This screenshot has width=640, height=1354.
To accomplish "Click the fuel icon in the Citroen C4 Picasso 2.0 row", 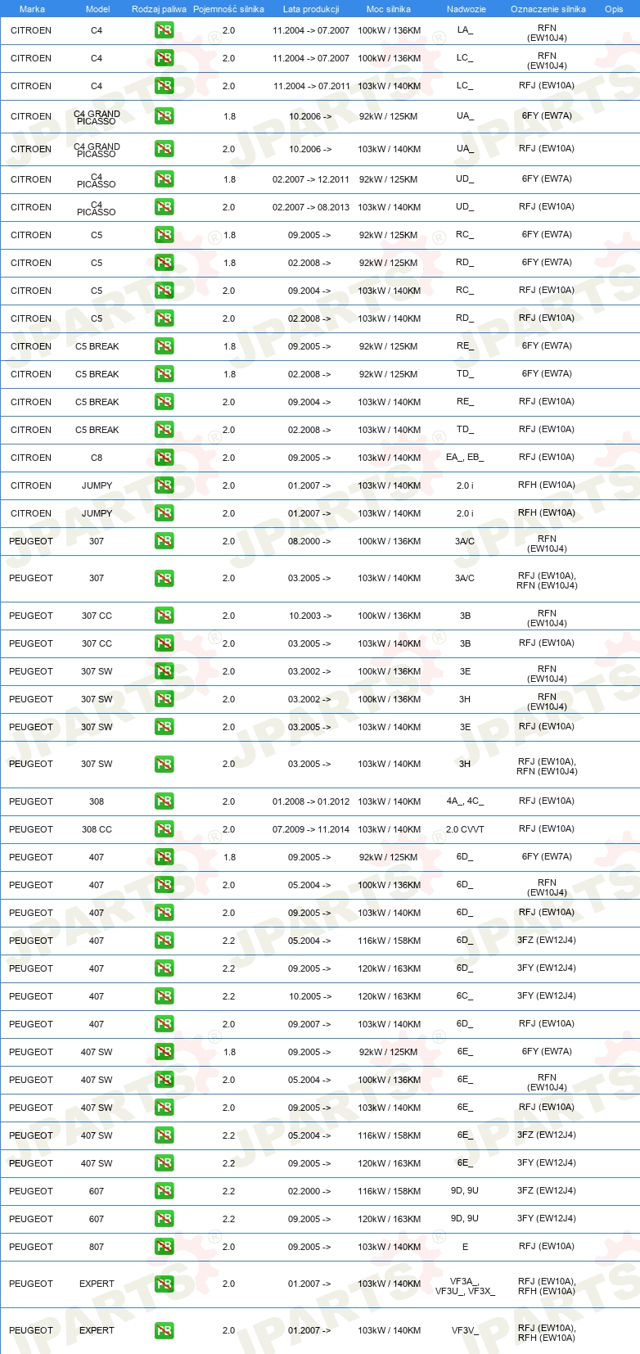I will coord(164,207).
